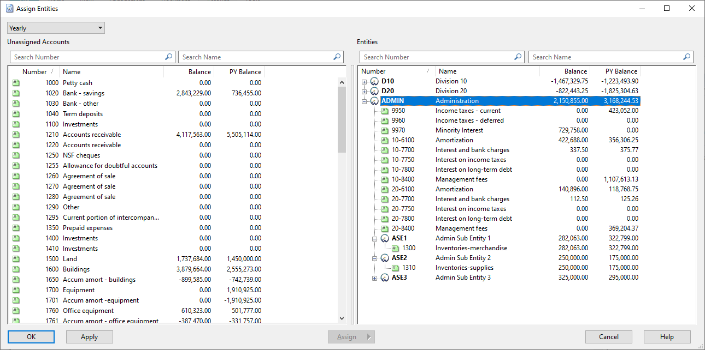705x350 pixels.
Task: Collapse the ADMIN entity node
Action: 365,101
